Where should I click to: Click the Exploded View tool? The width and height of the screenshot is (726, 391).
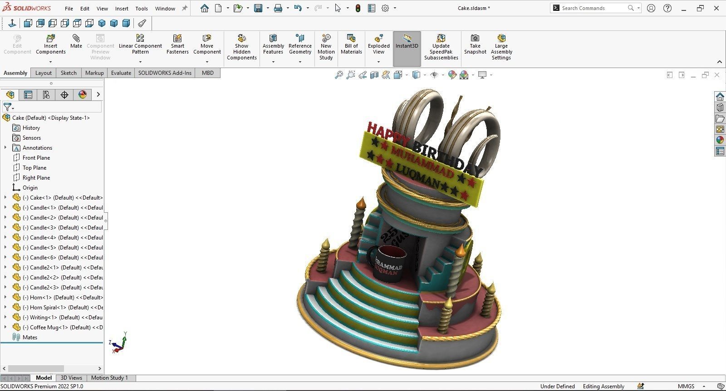(379, 44)
